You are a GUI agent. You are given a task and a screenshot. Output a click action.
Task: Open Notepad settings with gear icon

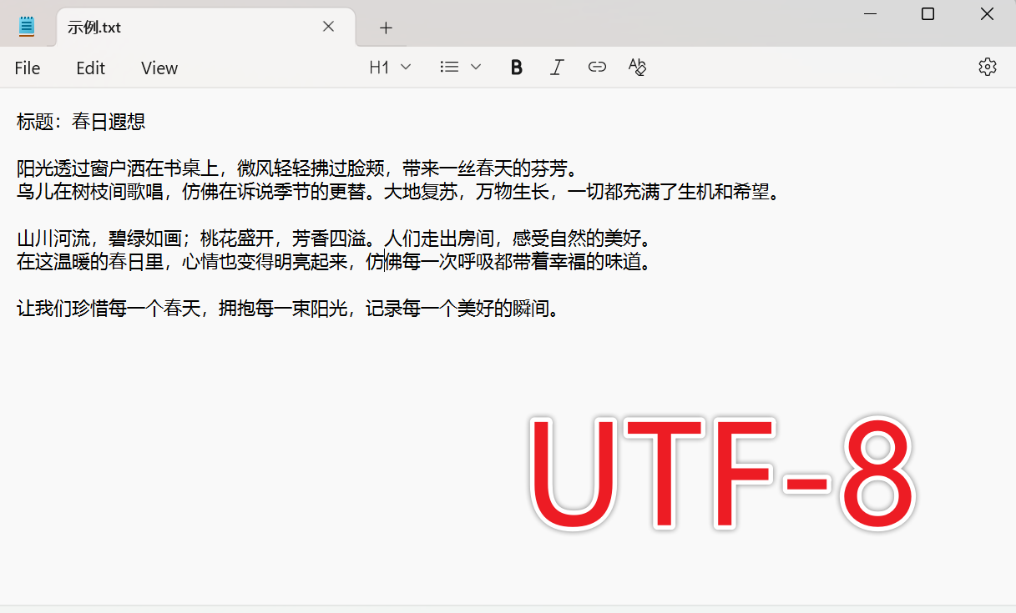coord(988,67)
